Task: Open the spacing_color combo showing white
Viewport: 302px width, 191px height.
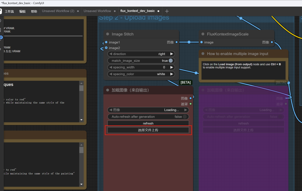Action: click(x=141, y=74)
